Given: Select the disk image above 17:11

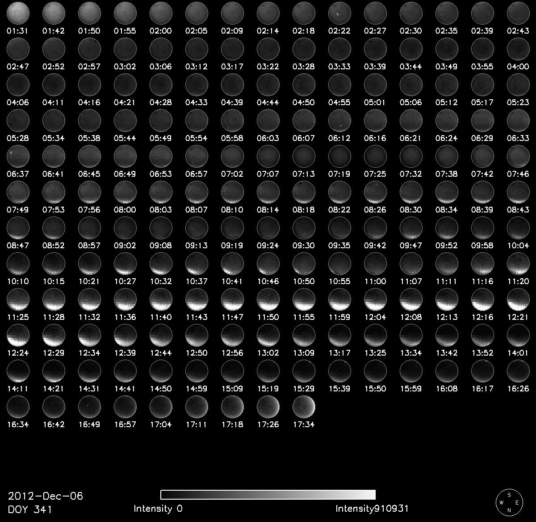Looking at the screenshot, I should click(x=197, y=406).
